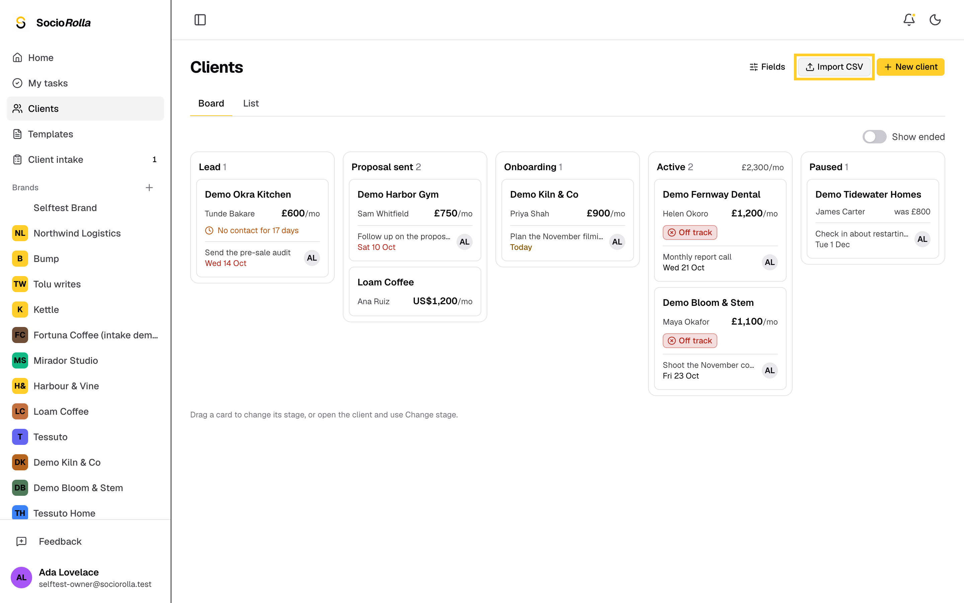Open Client intake in the sidebar
964x603 pixels.
point(85,159)
